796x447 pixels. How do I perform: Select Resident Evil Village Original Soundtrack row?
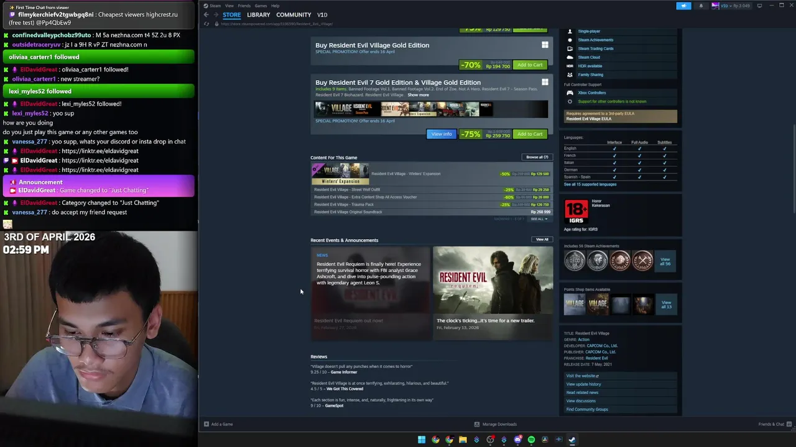tap(431, 212)
